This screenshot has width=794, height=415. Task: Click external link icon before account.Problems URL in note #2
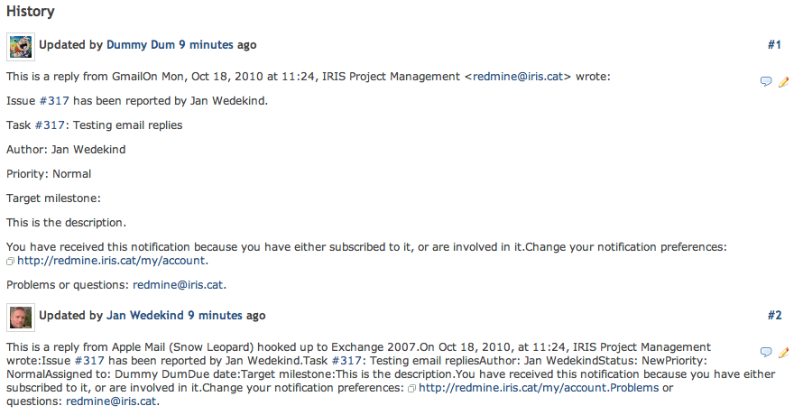pyautogui.click(x=411, y=389)
